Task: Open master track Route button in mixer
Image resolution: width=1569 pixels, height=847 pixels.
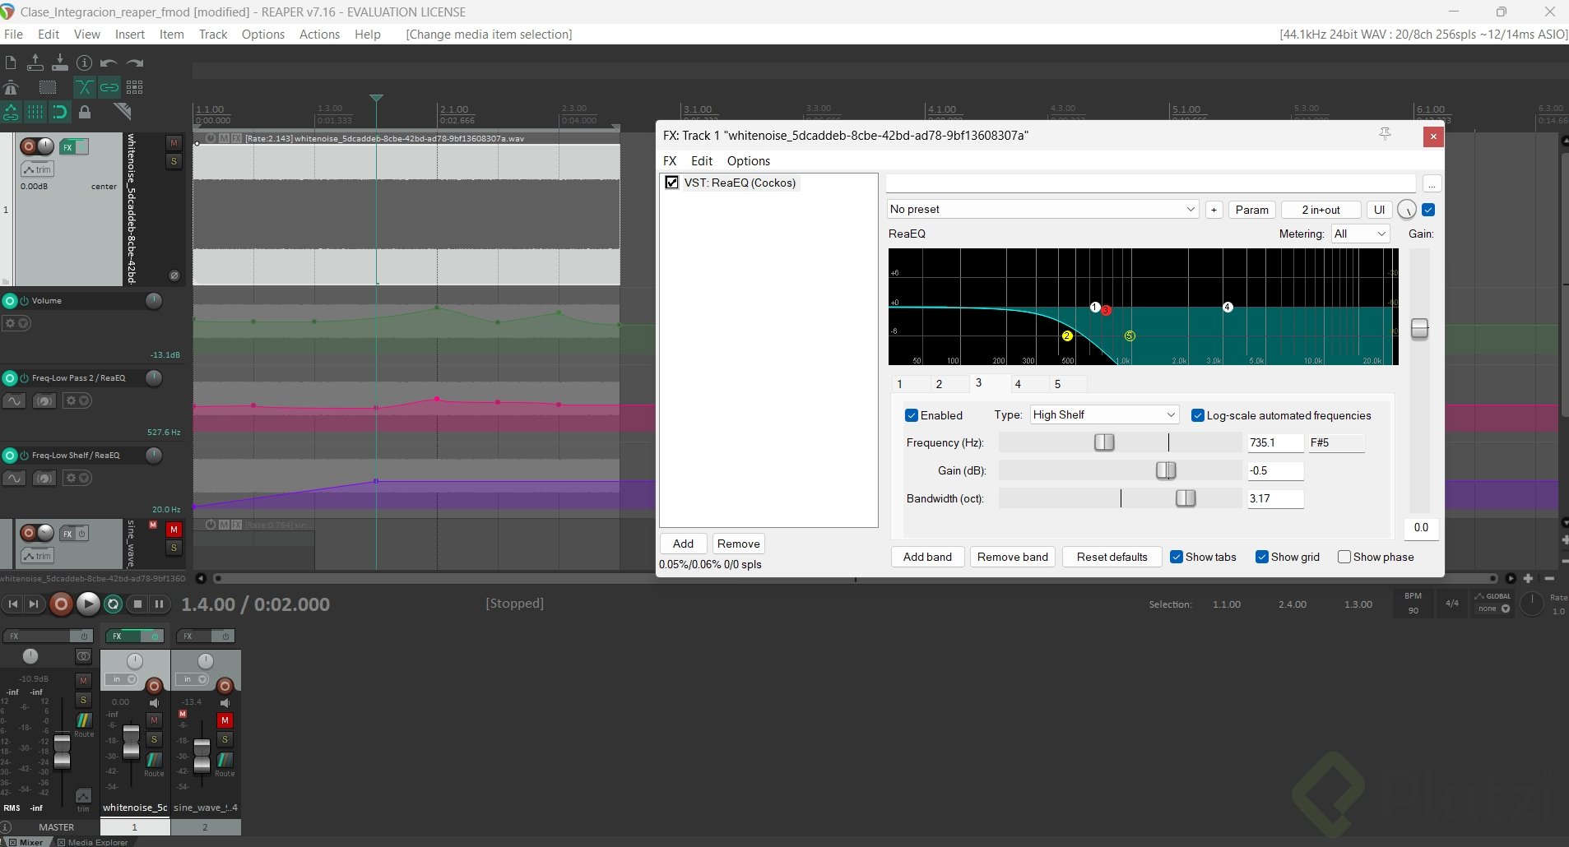Action: tap(84, 721)
